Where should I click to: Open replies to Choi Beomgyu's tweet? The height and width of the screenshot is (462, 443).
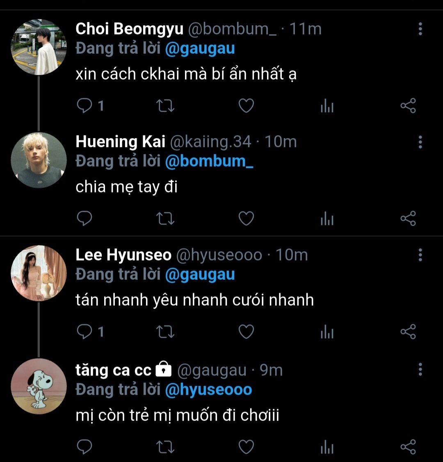click(85, 106)
